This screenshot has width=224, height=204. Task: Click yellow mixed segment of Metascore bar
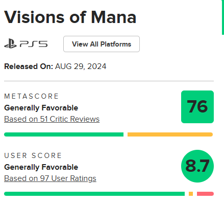pyautogui.click(x=170, y=134)
